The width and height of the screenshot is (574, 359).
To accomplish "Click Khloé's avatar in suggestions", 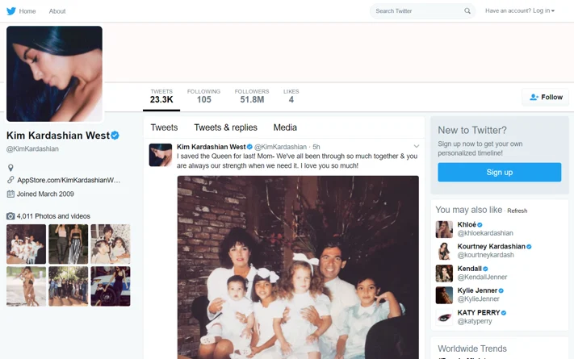I will pos(444,229).
